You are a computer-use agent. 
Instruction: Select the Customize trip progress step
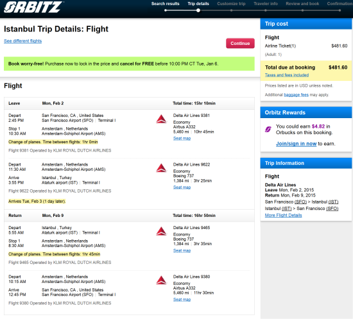coord(231,4)
